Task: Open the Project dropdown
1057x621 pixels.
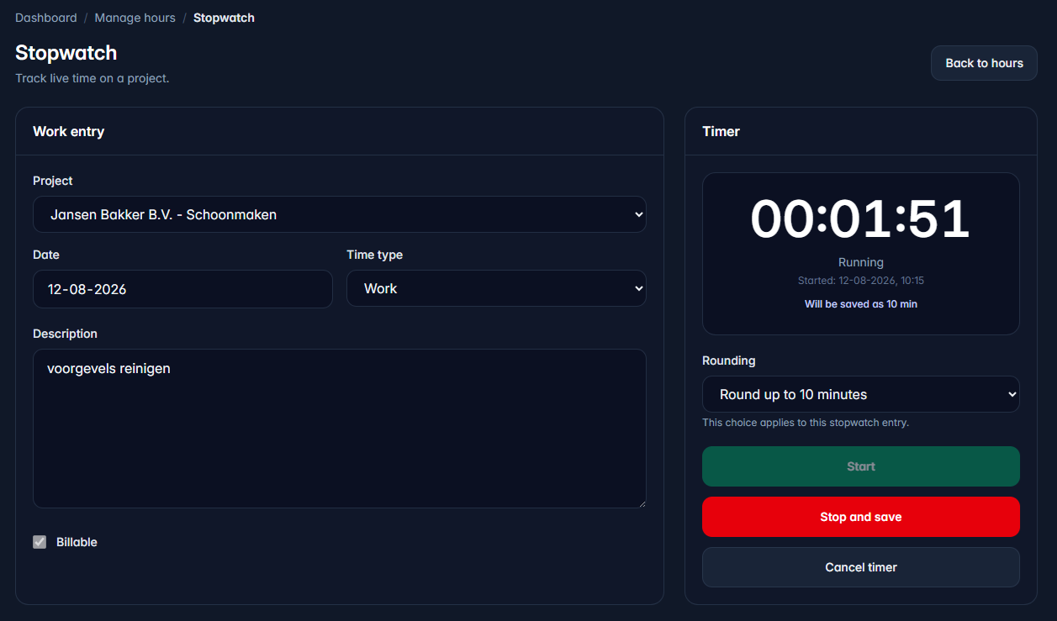Action: (340, 214)
